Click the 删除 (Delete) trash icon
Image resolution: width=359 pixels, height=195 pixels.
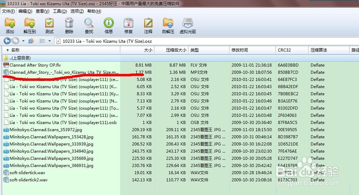69,26
